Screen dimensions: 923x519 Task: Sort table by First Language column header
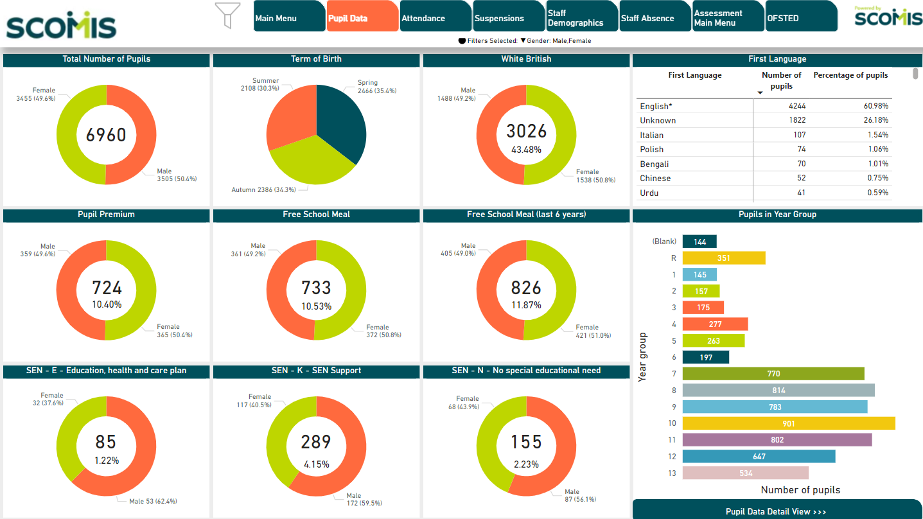tap(694, 75)
